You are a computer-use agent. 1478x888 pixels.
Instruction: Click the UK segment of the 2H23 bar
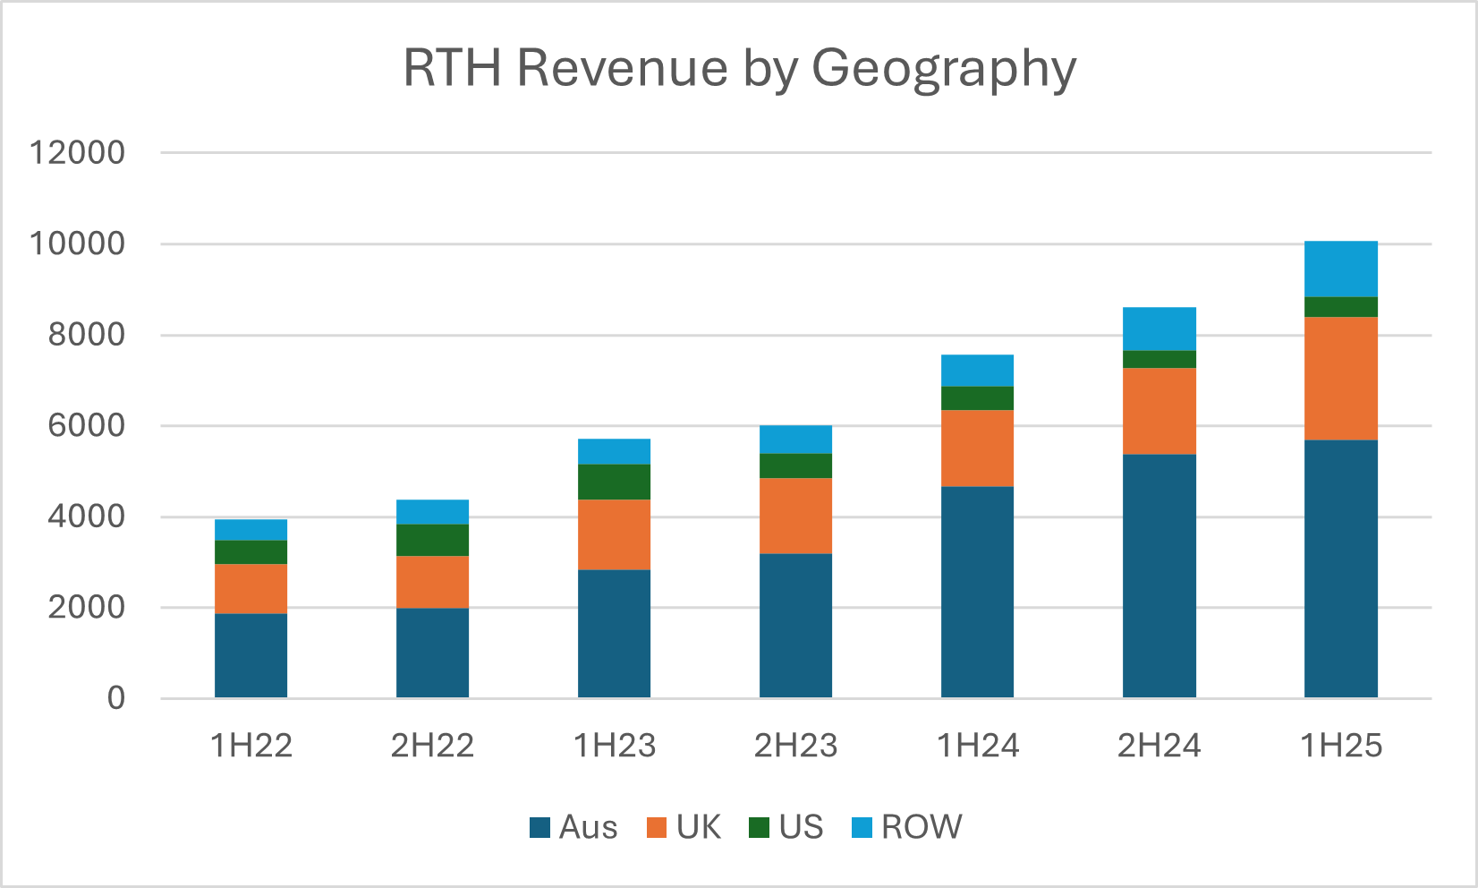point(795,516)
